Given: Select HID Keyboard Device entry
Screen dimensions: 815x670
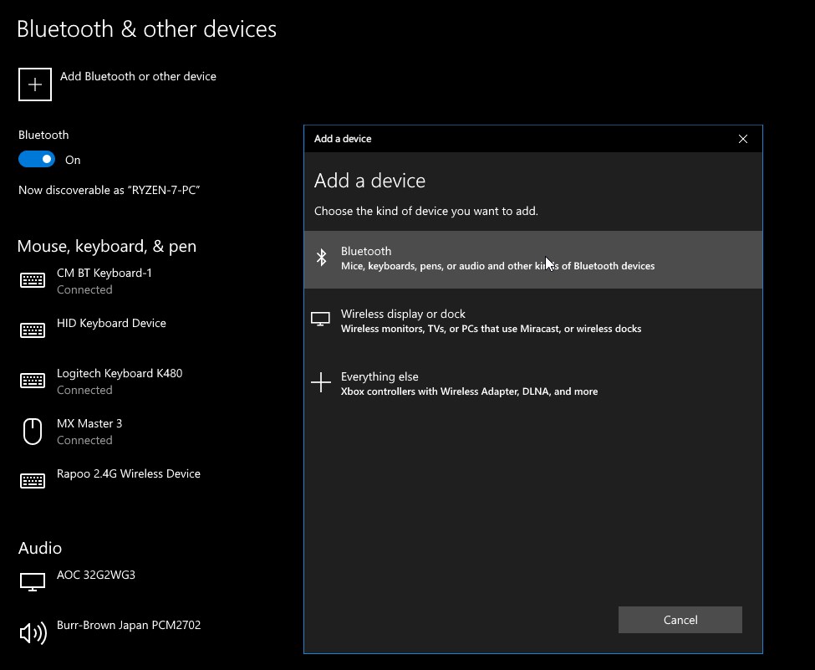Looking at the screenshot, I should [x=111, y=324].
